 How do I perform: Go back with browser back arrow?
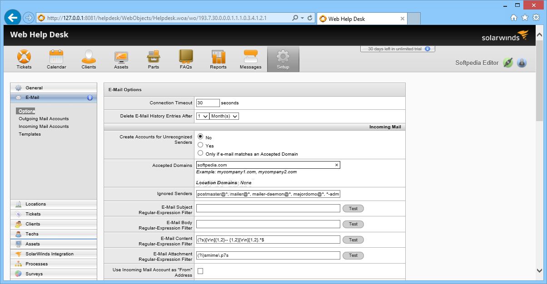tap(12, 18)
